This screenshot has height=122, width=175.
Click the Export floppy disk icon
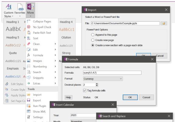29,100
